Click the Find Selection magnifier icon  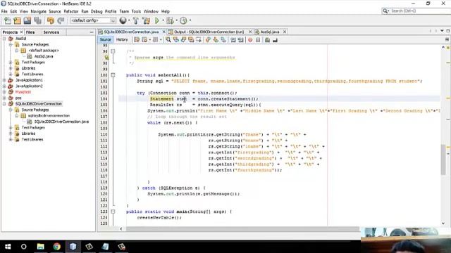click(x=168, y=40)
